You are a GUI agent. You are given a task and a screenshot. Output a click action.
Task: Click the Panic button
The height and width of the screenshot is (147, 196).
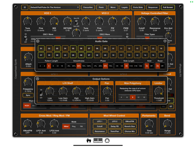tap(101, 7)
